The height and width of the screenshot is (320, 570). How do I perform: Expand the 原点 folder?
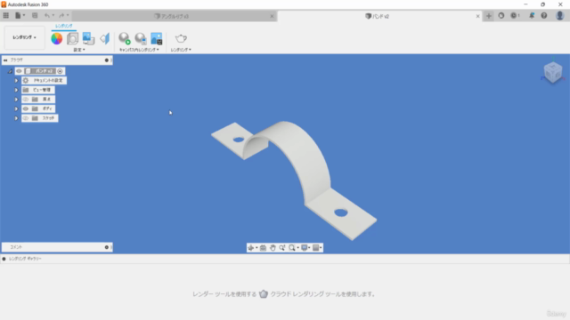coord(16,100)
